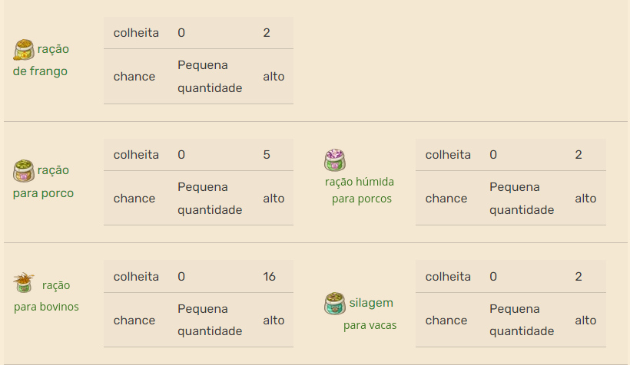Click the pig feed sack icon
The height and width of the screenshot is (365, 630).
[24, 170]
